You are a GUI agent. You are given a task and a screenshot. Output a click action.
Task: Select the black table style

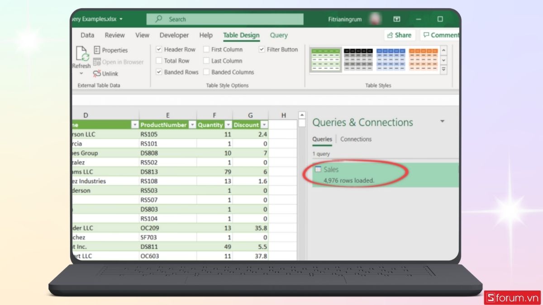358,60
